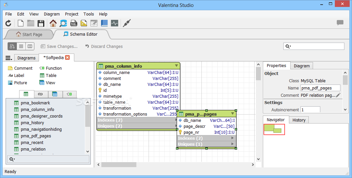Open the diagram ruler toolbar icon

(x=84, y=23)
